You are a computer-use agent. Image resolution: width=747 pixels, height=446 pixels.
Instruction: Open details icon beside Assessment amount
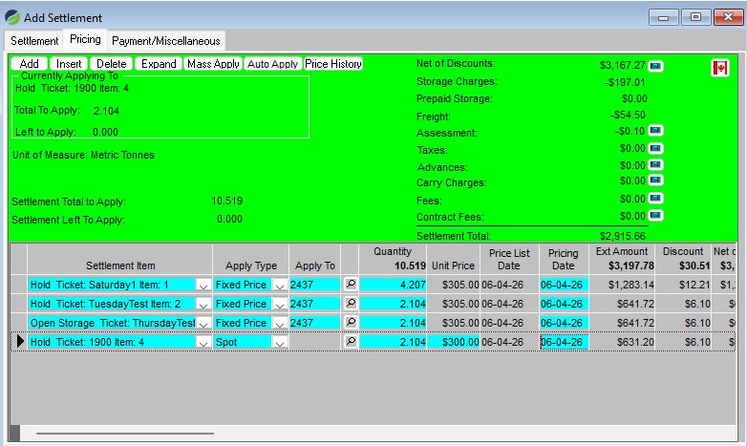pyautogui.click(x=655, y=130)
